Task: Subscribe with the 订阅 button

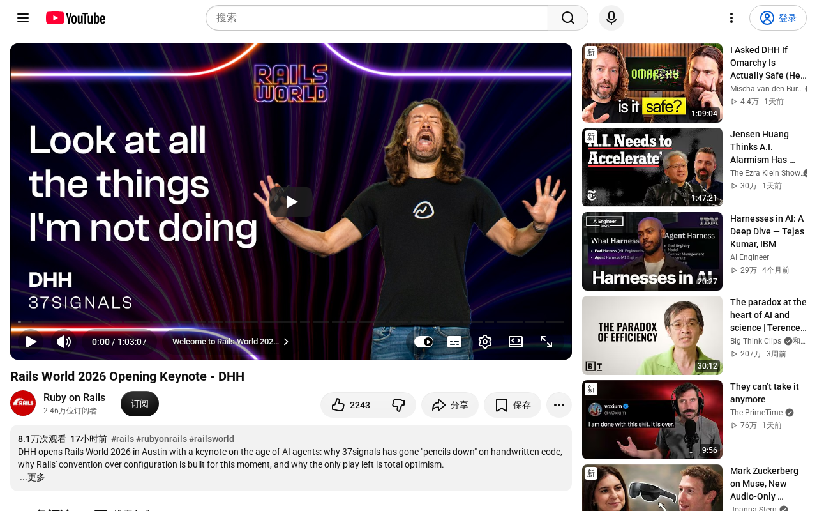Action: point(140,404)
